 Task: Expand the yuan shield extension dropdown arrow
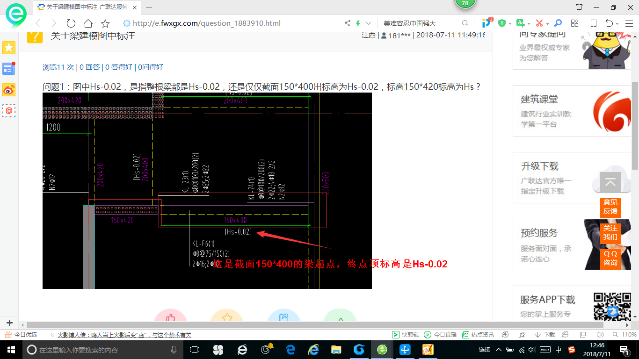[510, 24]
